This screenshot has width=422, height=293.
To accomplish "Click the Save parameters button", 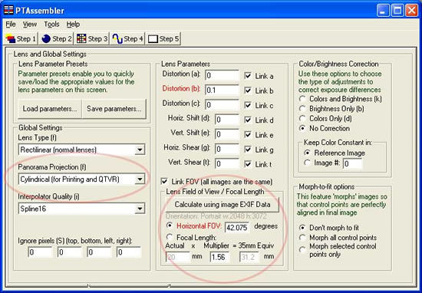I will (114, 109).
